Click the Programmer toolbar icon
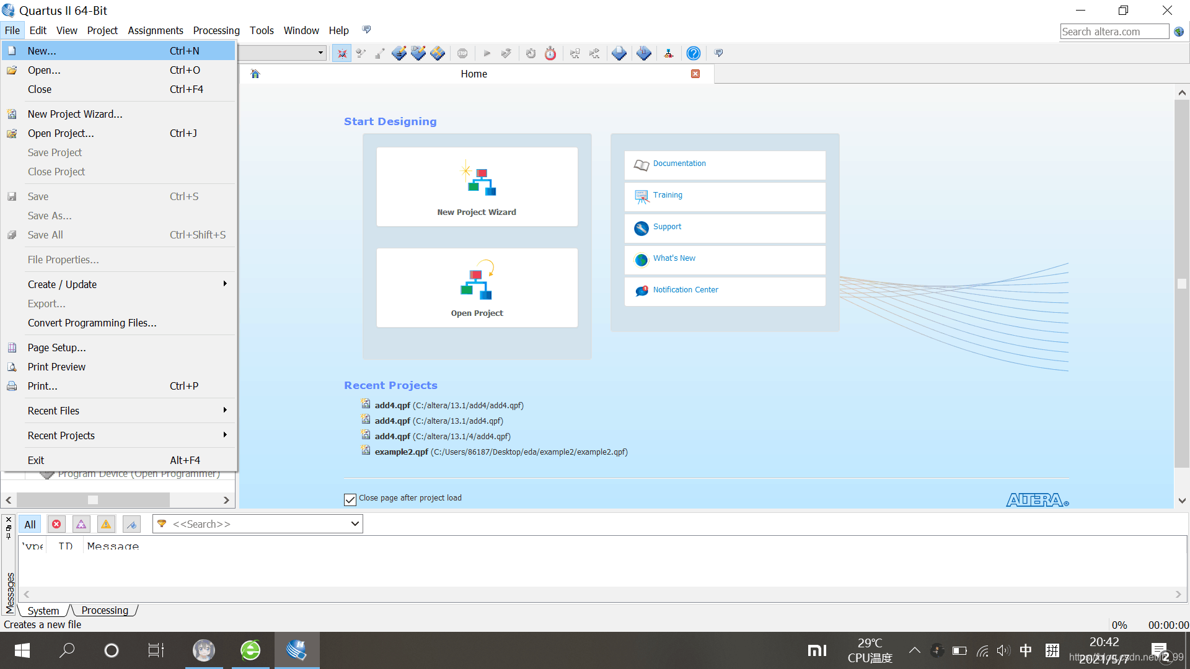 click(643, 53)
